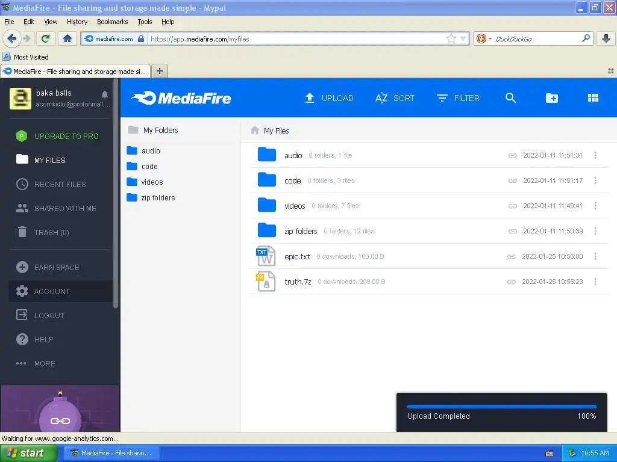Open the more options menu for truth.7z
This screenshot has width=617, height=462.
595,282
